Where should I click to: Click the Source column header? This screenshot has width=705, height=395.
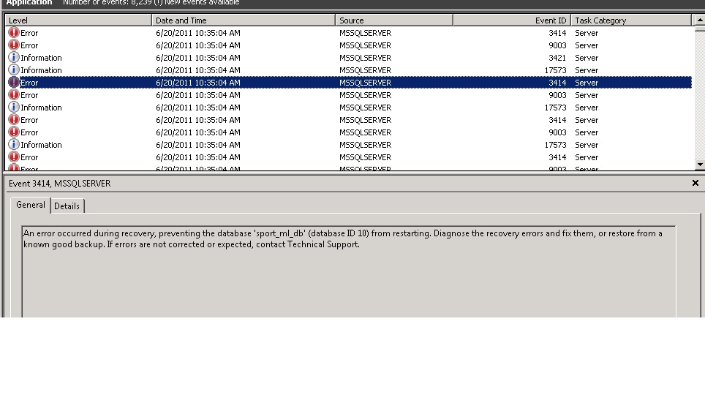pyautogui.click(x=394, y=20)
